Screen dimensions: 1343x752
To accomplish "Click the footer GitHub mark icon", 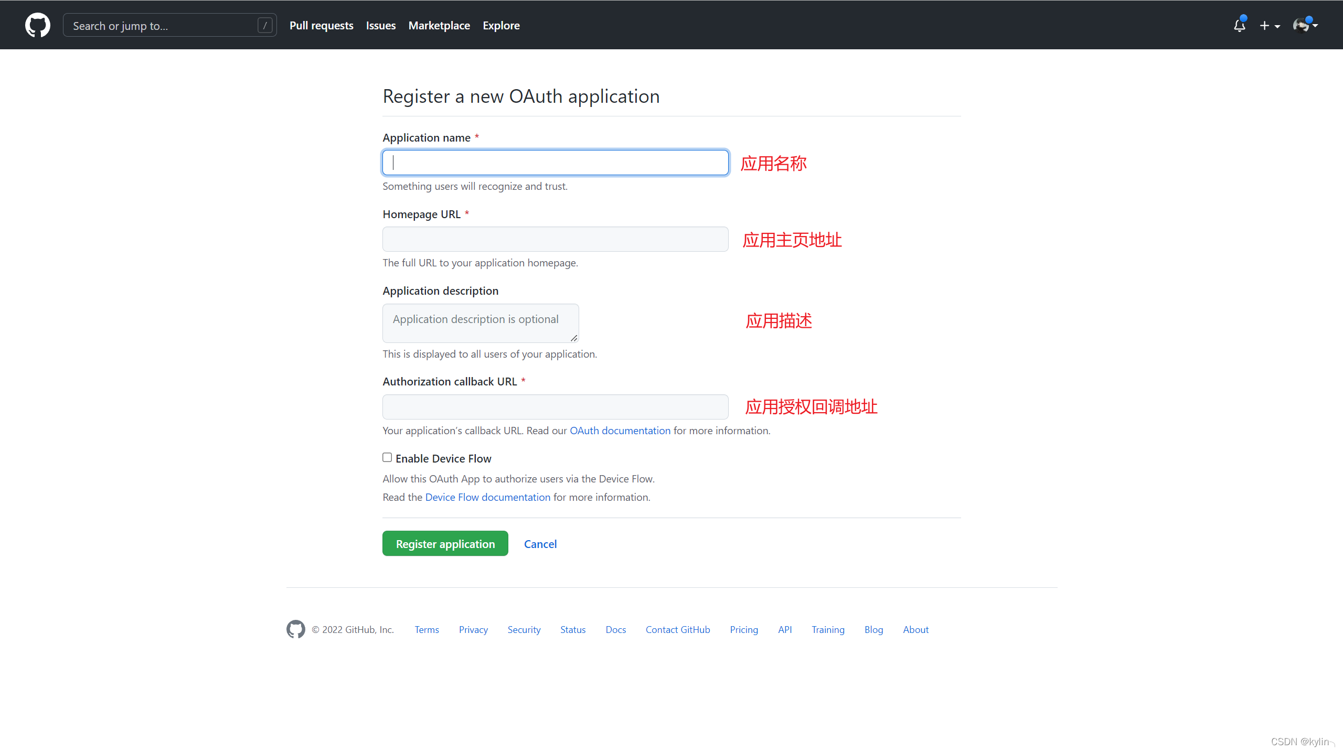I will point(295,629).
